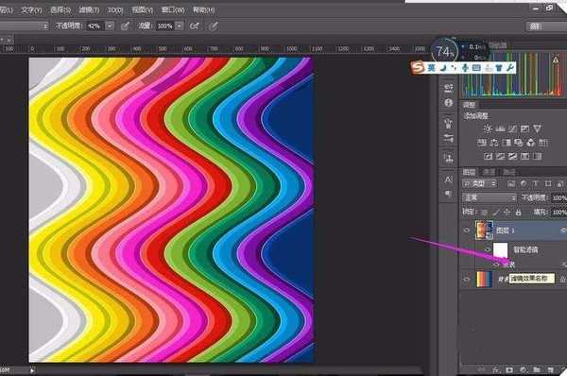Open the Info panel icon in side dock
Screen dimensions: 567x376
point(448,103)
